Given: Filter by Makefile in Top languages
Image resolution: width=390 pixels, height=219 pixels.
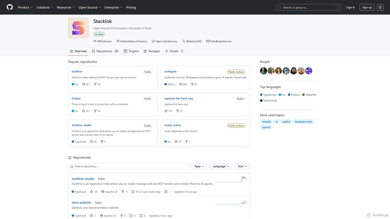Looking at the screenshot, I should coord(309,95).
